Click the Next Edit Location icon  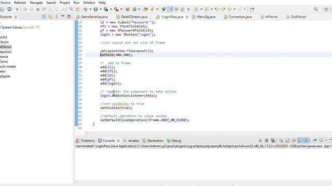coord(223,9)
